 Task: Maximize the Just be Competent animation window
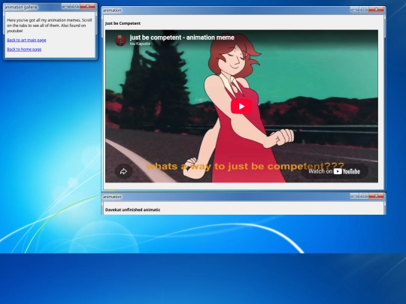[x=364, y=10]
